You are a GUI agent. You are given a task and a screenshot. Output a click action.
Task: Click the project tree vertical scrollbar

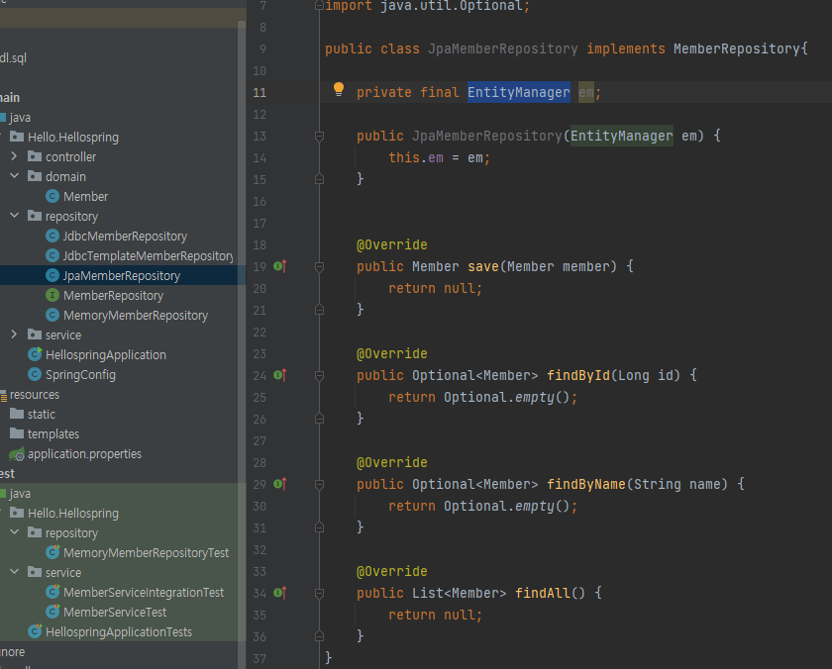242,344
